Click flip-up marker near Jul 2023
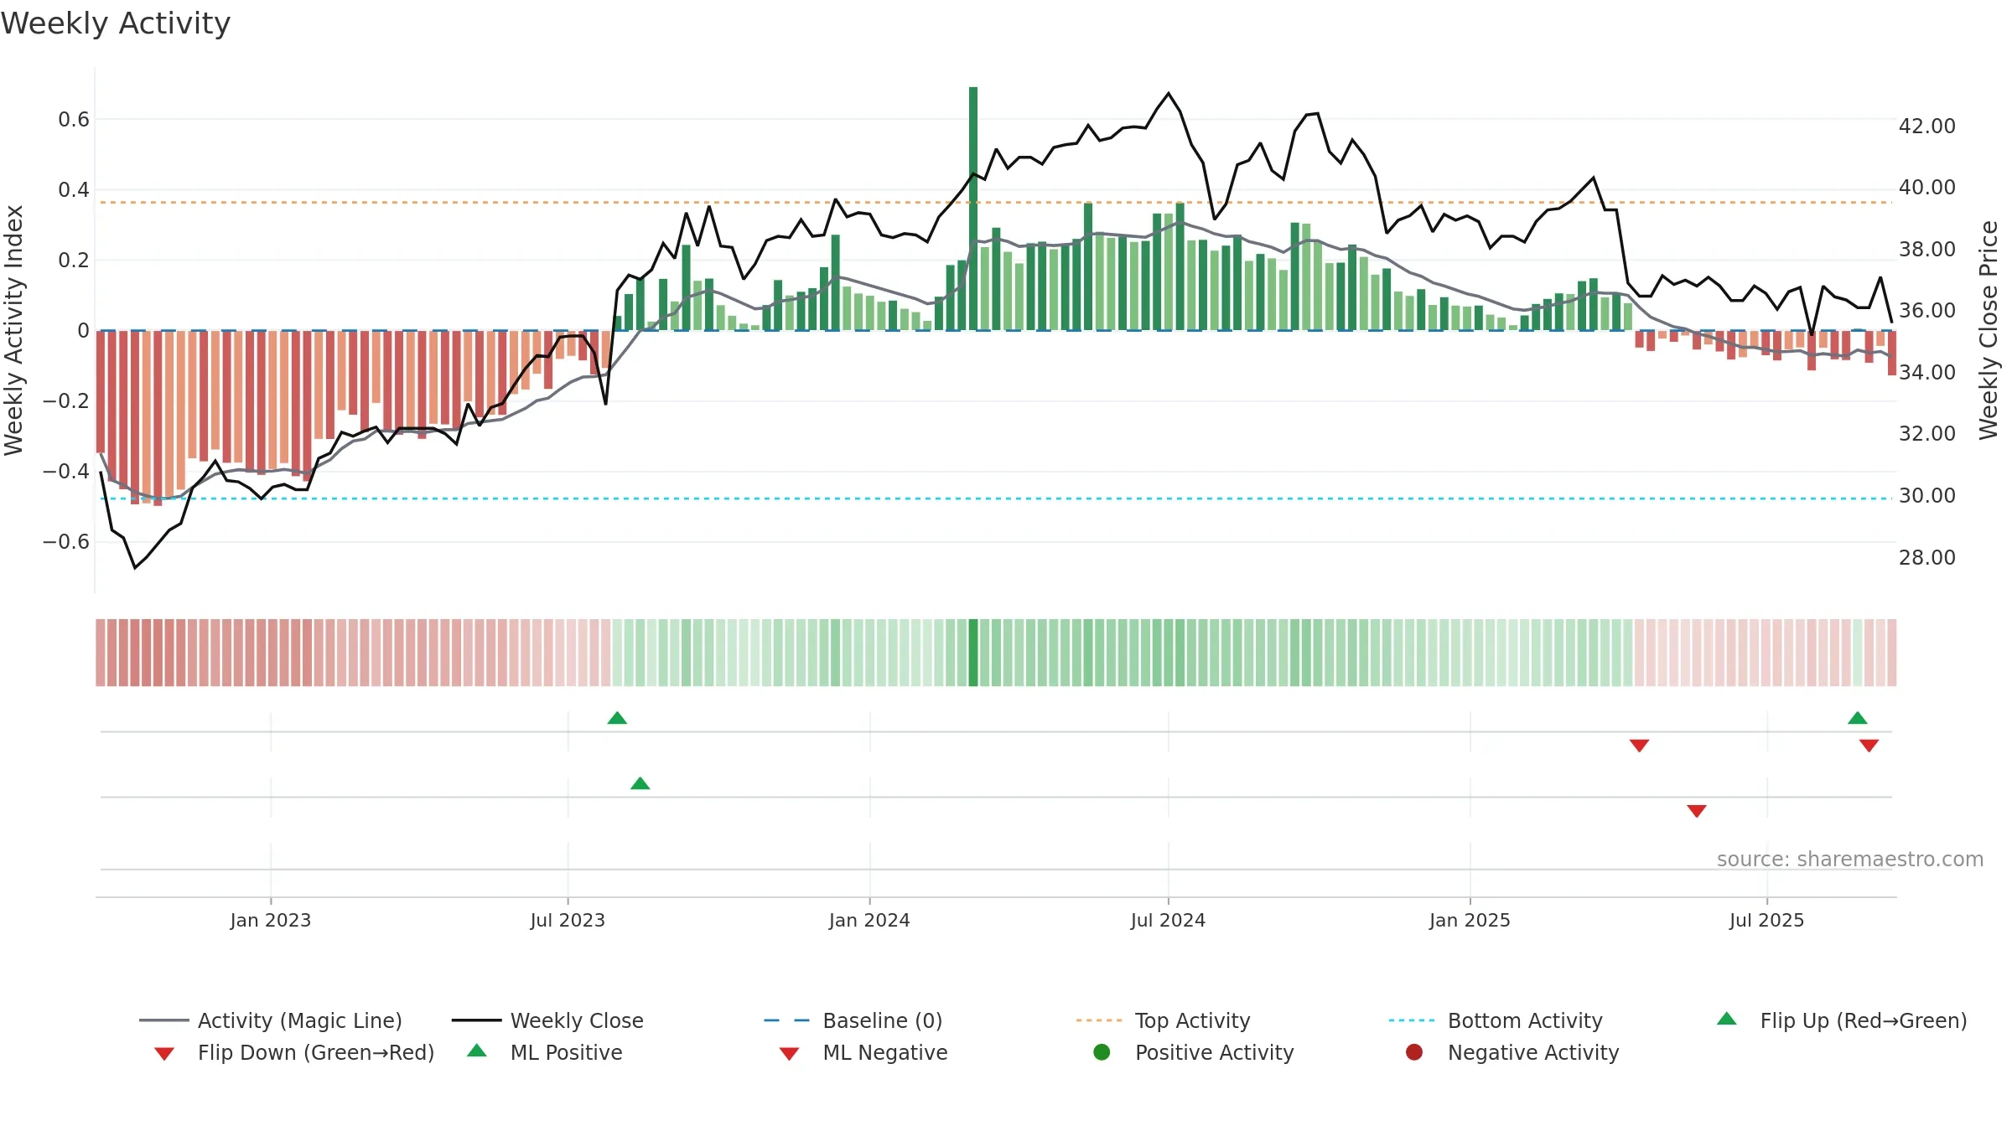Screen dimensions: 2012x1131 click(x=617, y=718)
